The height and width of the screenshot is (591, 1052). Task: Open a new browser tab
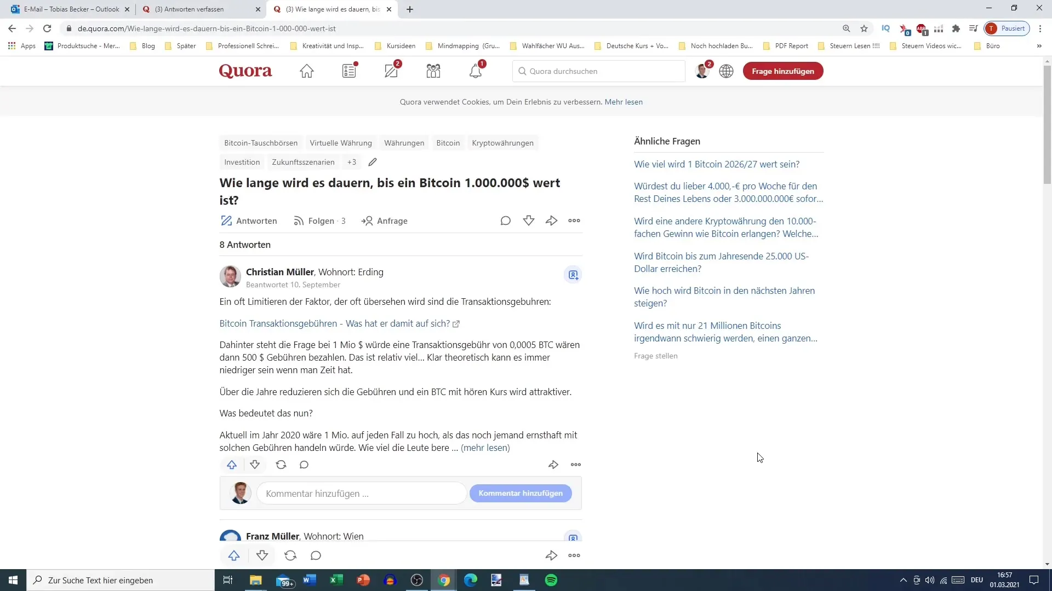tap(410, 9)
